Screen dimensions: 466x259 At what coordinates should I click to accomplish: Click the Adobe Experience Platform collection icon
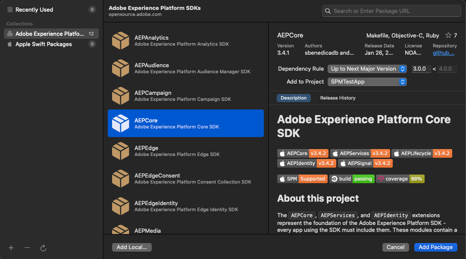(x=10, y=34)
